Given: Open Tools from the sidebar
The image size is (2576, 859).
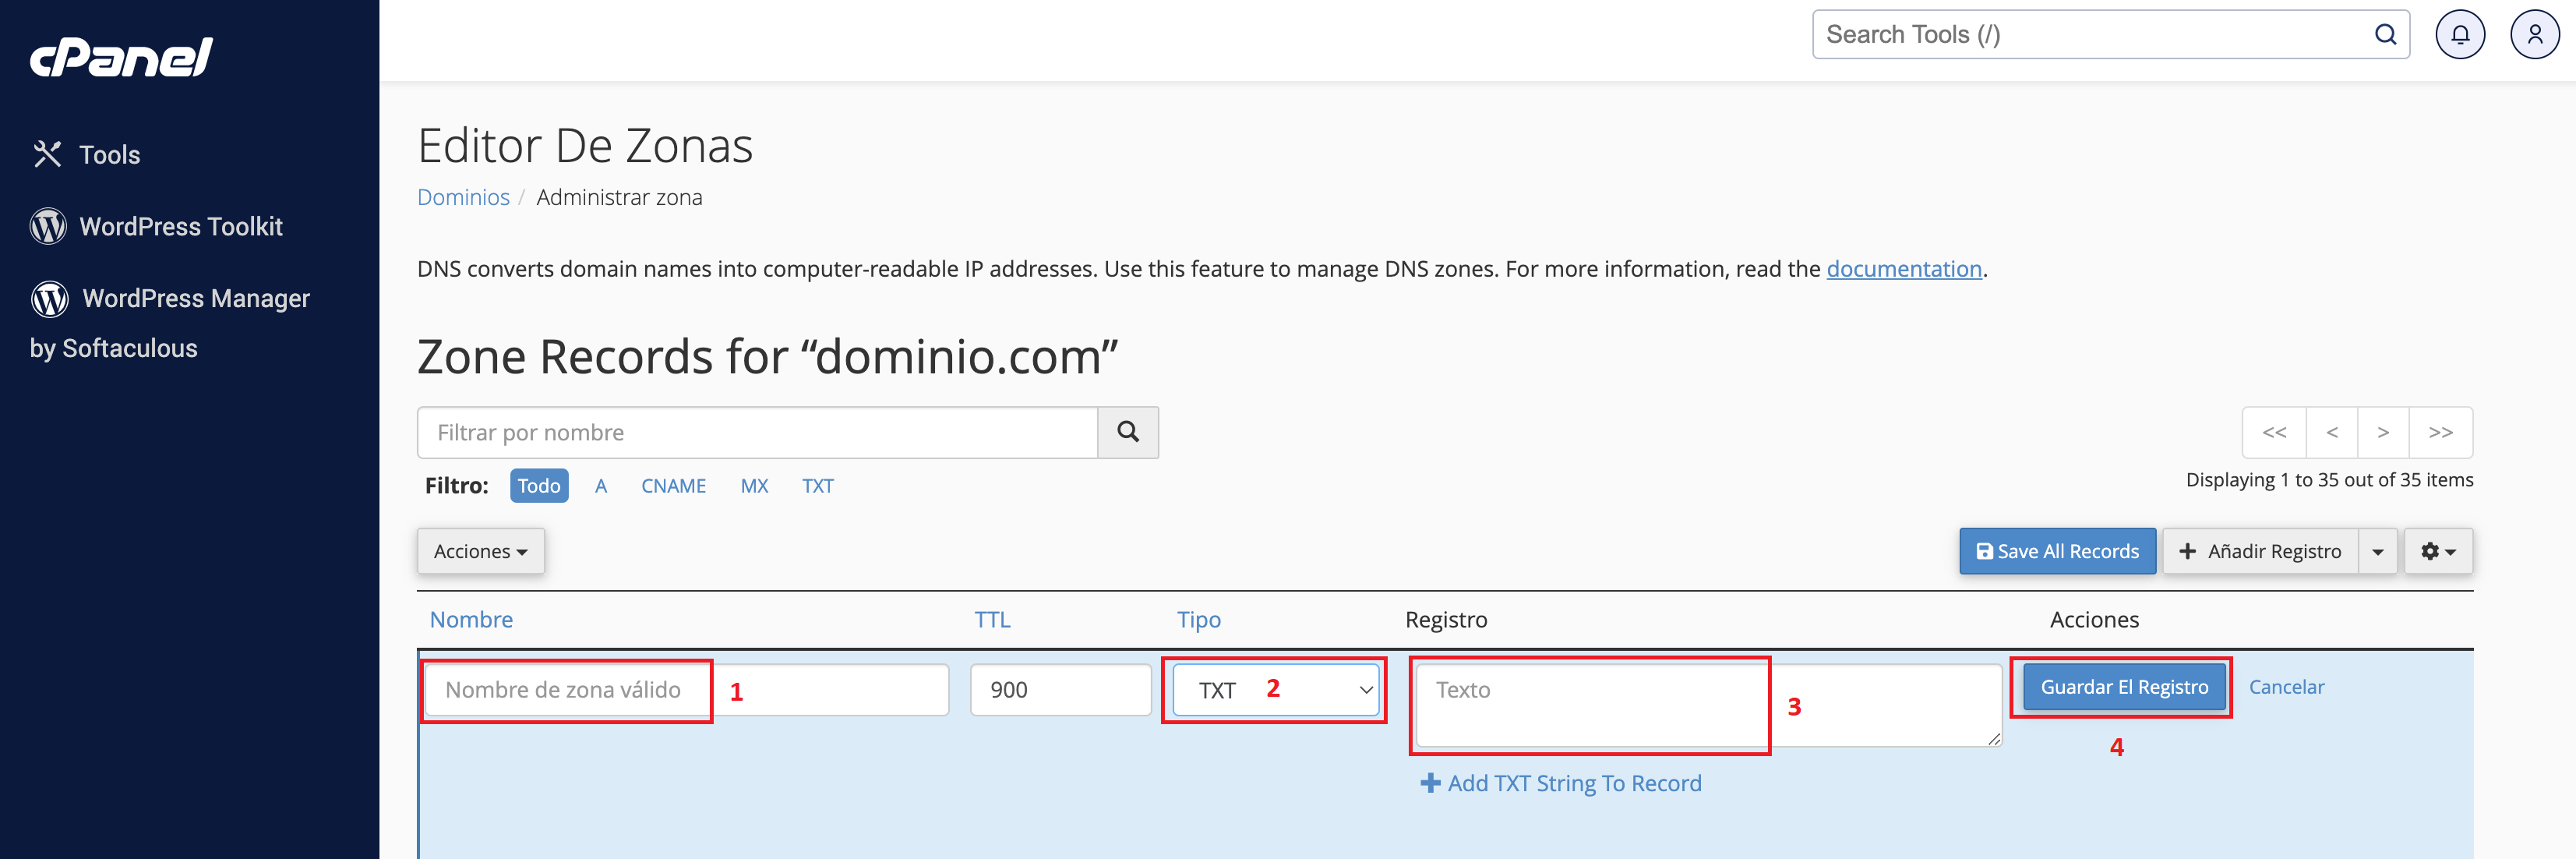Looking at the screenshot, I should click(x=87, y=155).
